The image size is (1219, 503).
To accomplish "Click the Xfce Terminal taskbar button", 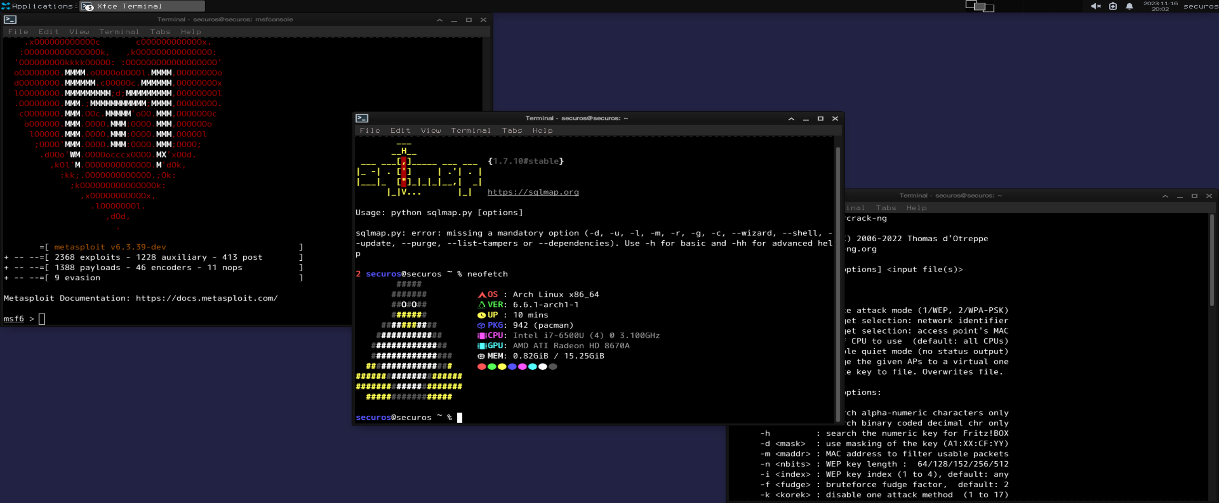I will pyautogui.click(x=143, y=6).
